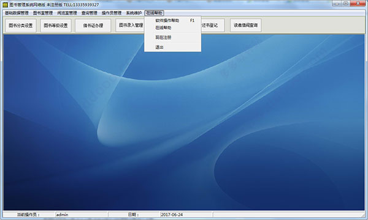Click the admin operator field in status bar

81,215
